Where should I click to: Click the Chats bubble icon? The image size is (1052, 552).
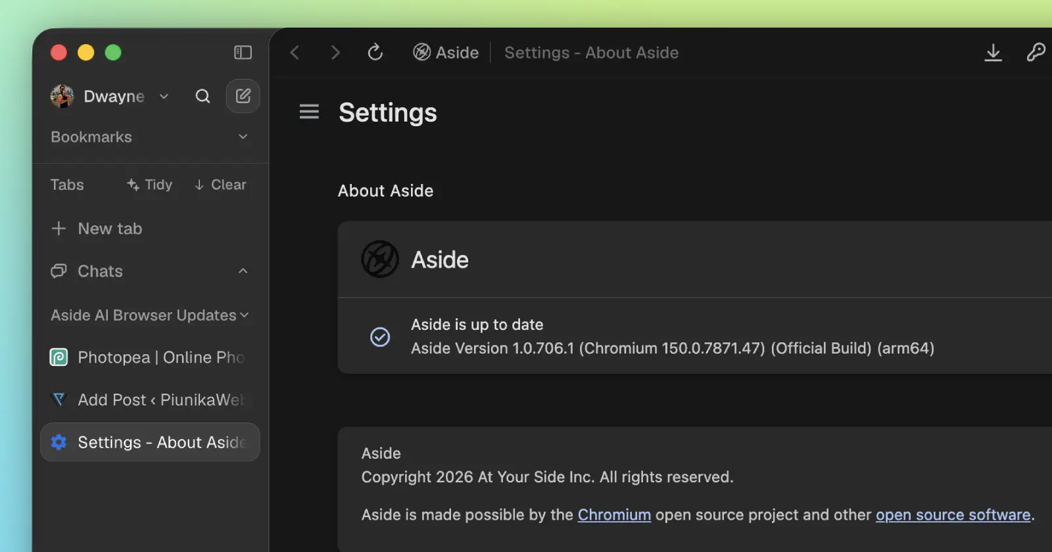(59, 271)
